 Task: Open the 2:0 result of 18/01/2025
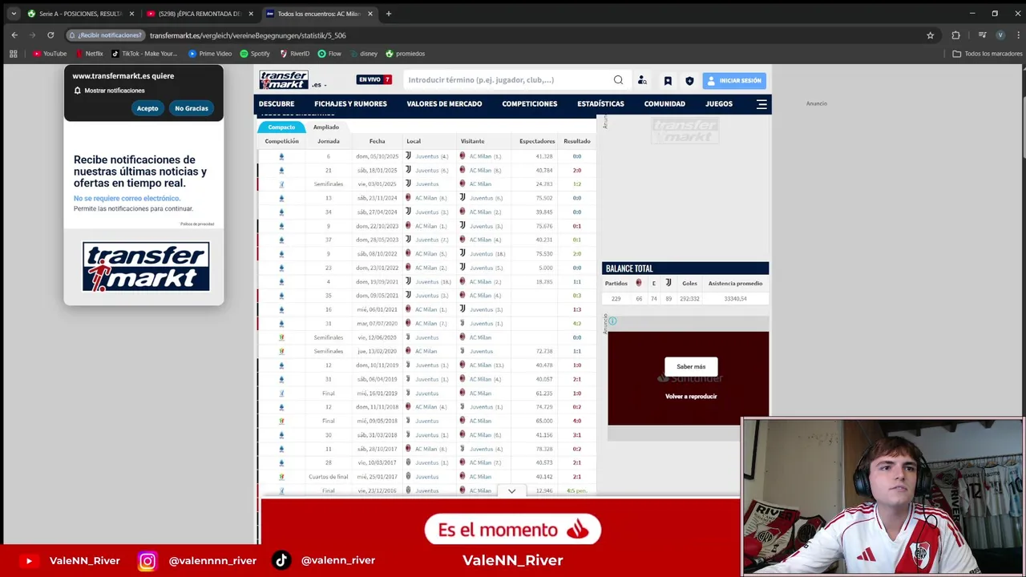577,170
